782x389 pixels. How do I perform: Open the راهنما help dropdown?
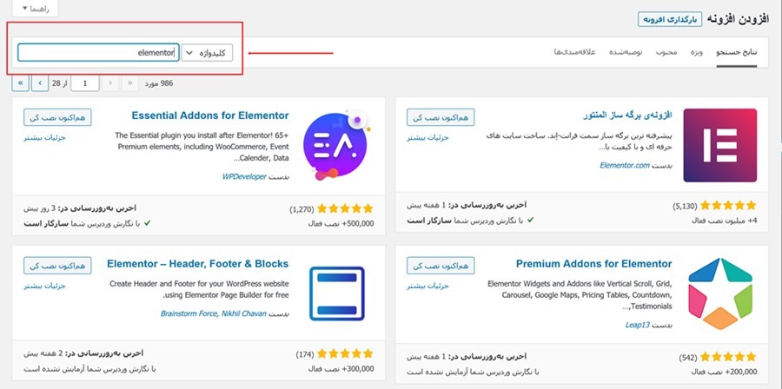[x=36, y=8]
